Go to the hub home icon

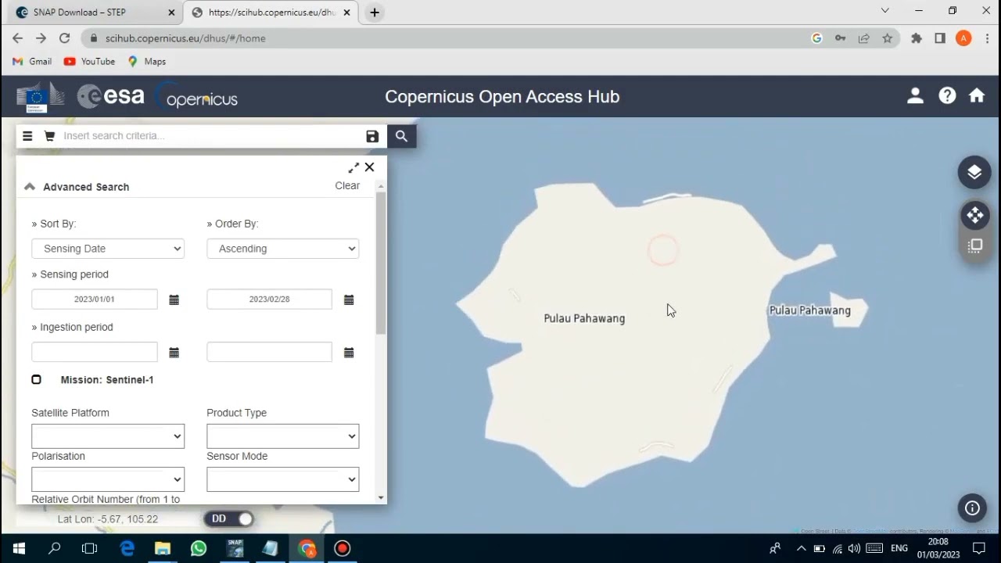[977, 95]
